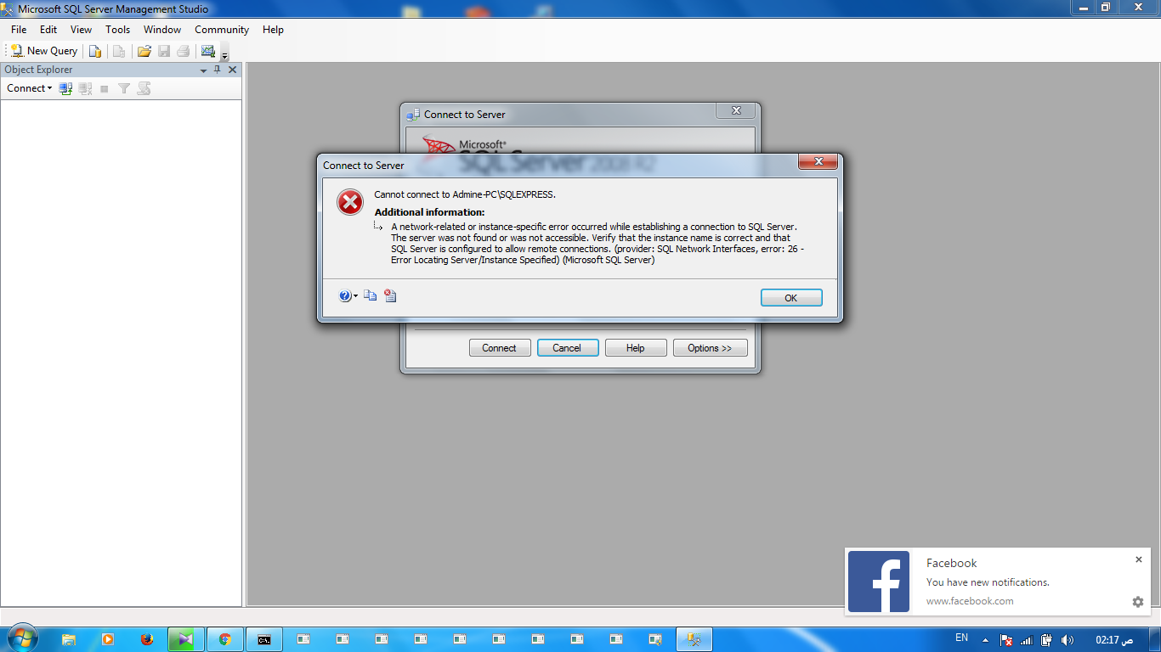The width and height of the screenshot is (1161, 652).
Task: Open Visual Studio taskbar icon
Action: pos(186,639)
